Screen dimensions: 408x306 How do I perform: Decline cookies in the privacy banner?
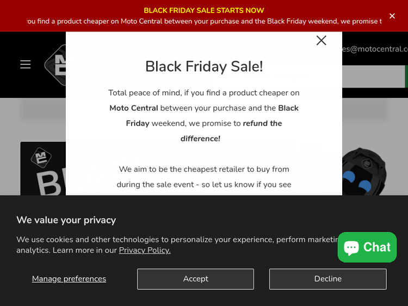pyautogui.click(x=327, y=279)
